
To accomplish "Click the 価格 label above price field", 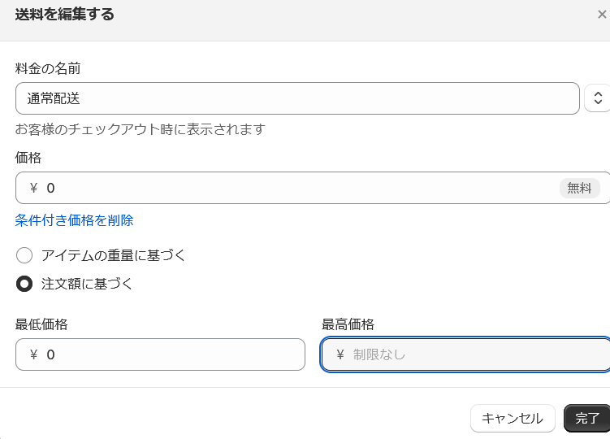I will [x=28, y=158].
